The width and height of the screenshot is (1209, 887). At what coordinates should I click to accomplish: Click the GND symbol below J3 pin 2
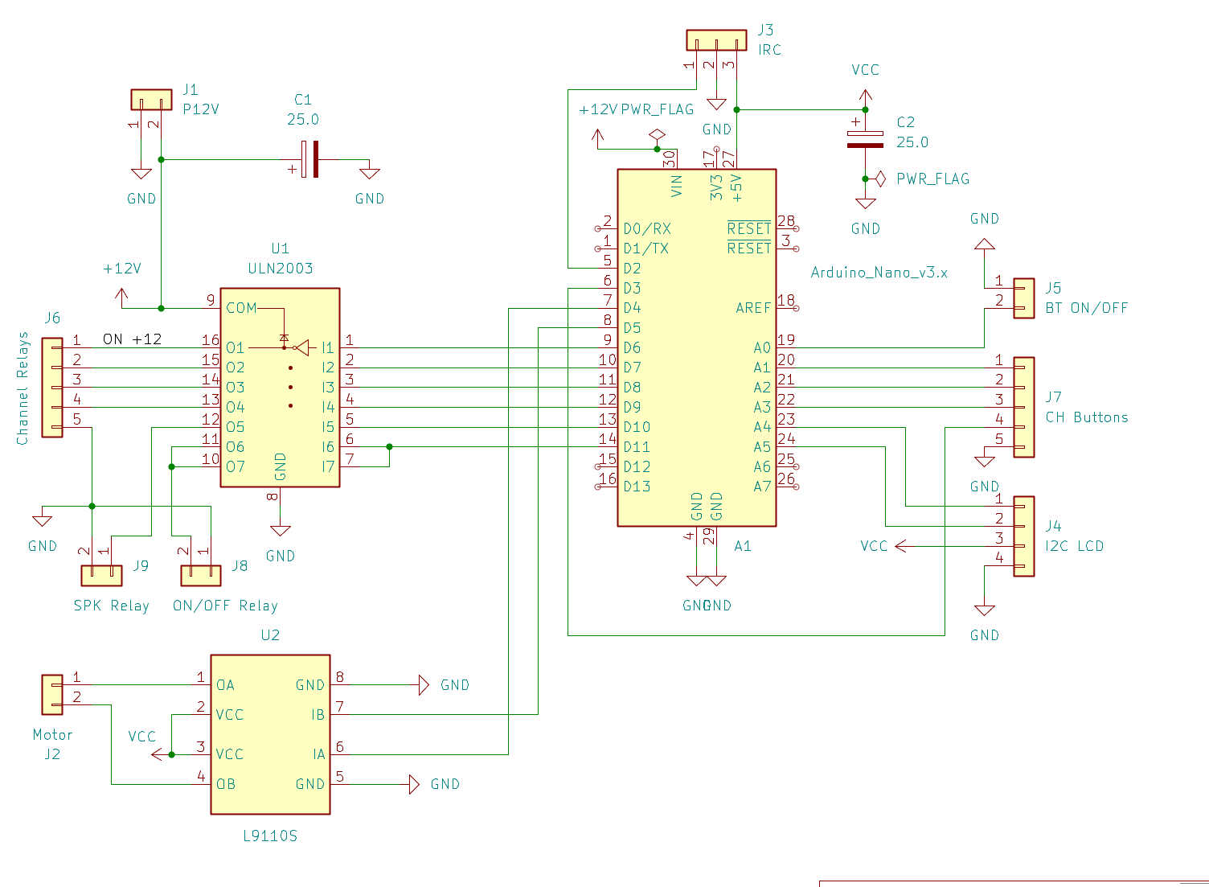716,105
